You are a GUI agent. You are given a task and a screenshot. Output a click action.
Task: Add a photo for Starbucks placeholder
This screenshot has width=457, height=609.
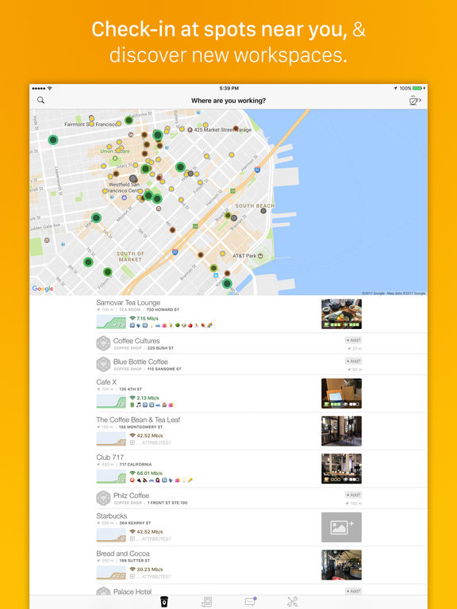coord(341,527)
